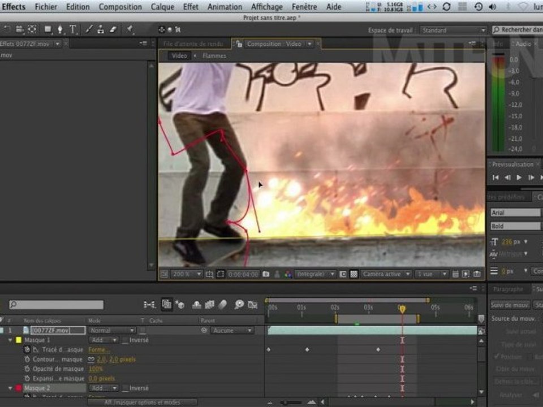Select the Pan Behind anchor point tool
The height and width of the screenshot is (407, 543).
pyautogui.click(x=32, y=29)
